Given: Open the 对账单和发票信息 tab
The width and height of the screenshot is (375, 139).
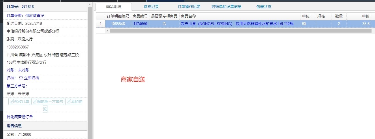Looking at the screenshot, I should tap(226, 7).
